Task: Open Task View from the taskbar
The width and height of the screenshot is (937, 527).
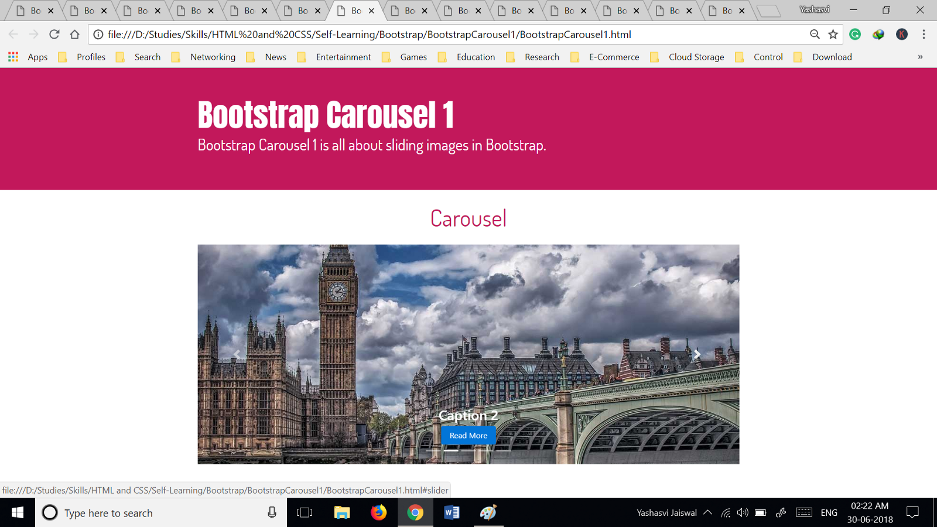Action: (305, 513)
